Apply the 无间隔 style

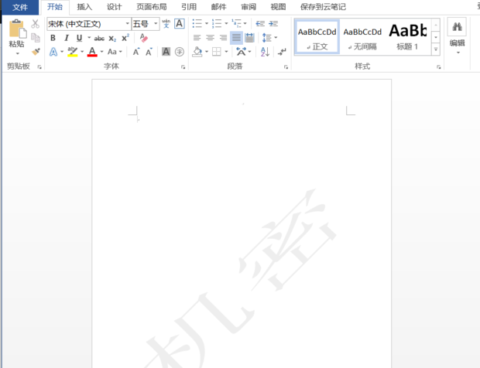362,37
